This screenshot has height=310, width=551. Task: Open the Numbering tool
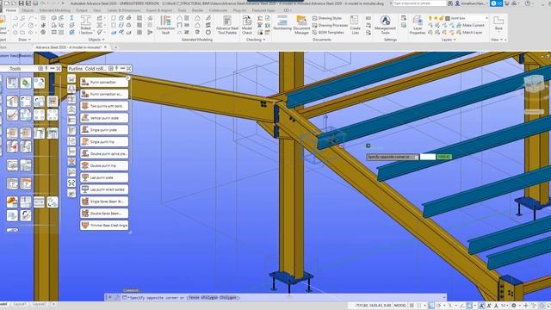[282, 23]
